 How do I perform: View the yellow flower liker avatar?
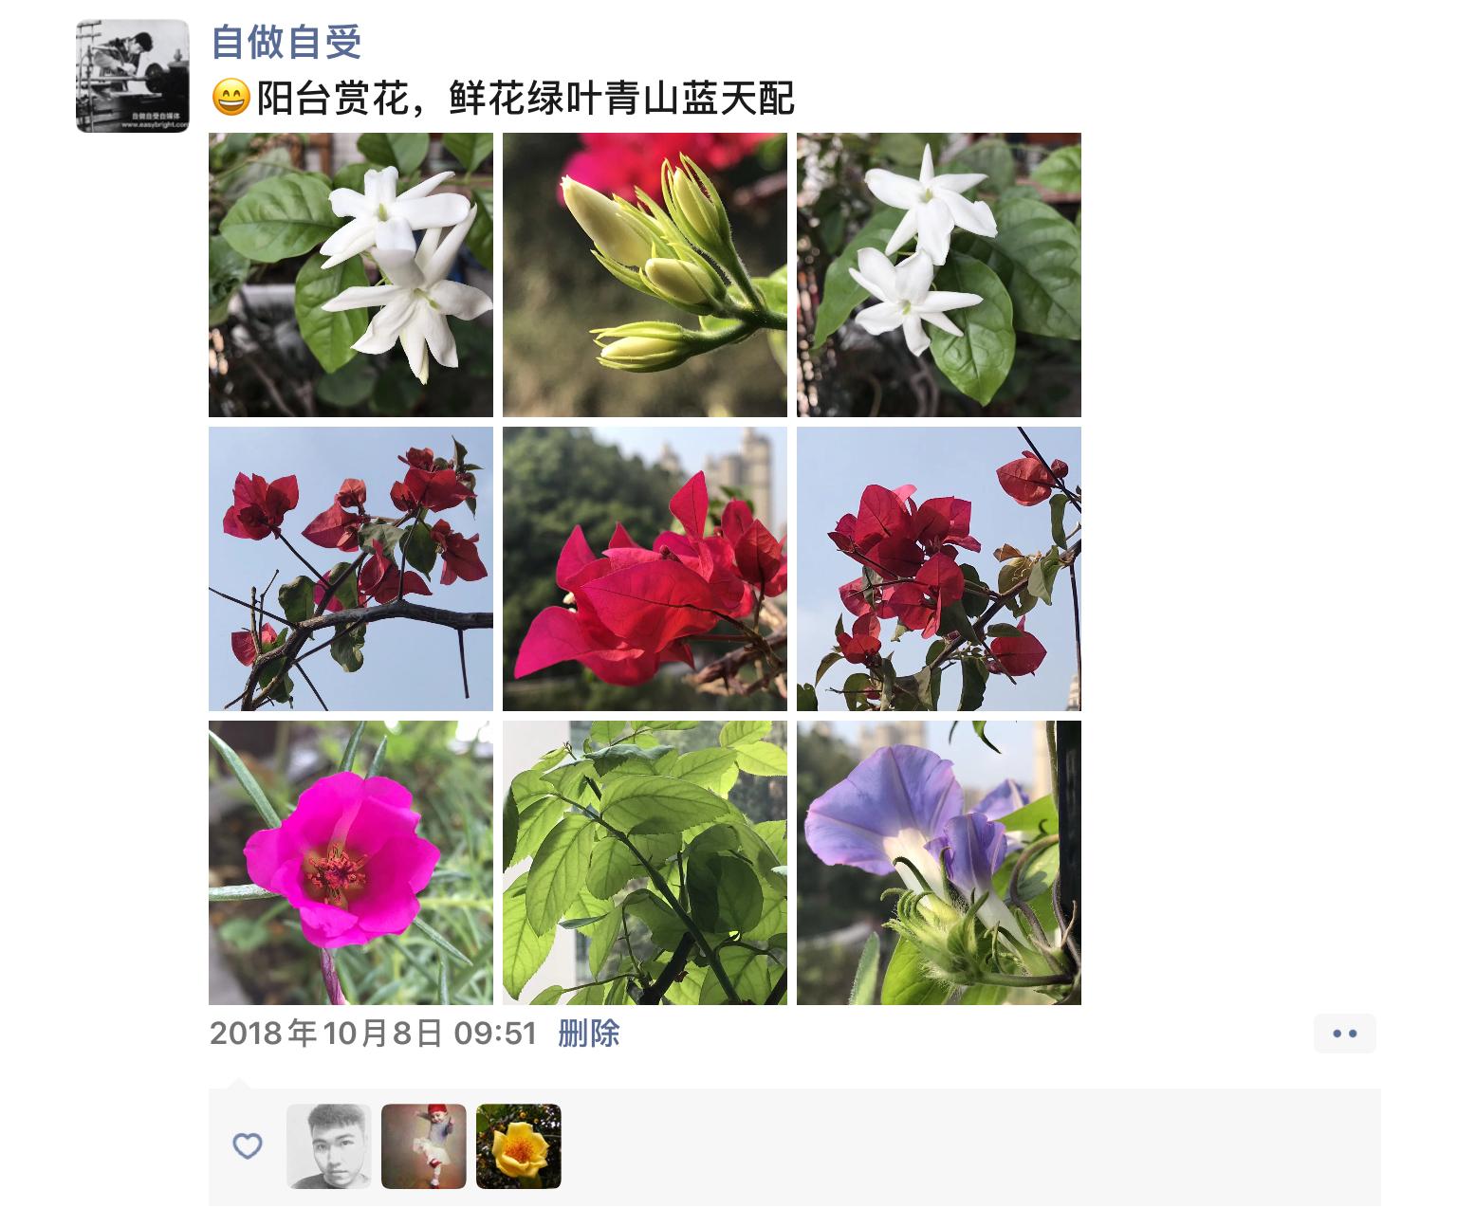coord(519,1146)
